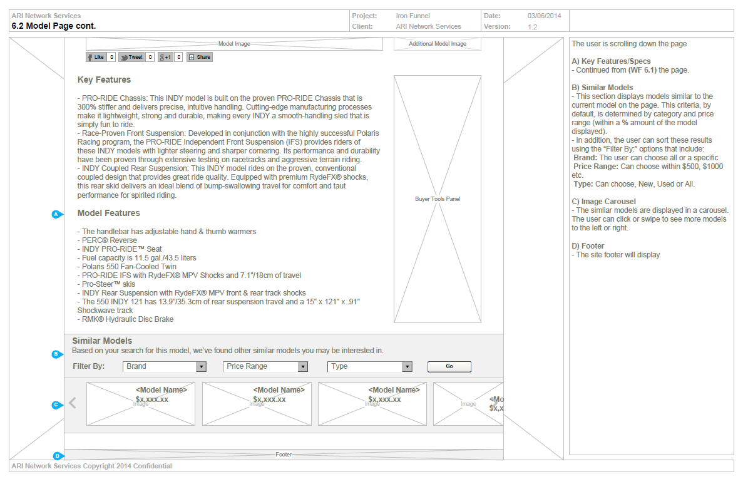Screen dimensions: 743x479
Task: Click the similar-models description beginning "Based on your search"
Action: click(x=227, y=351)
